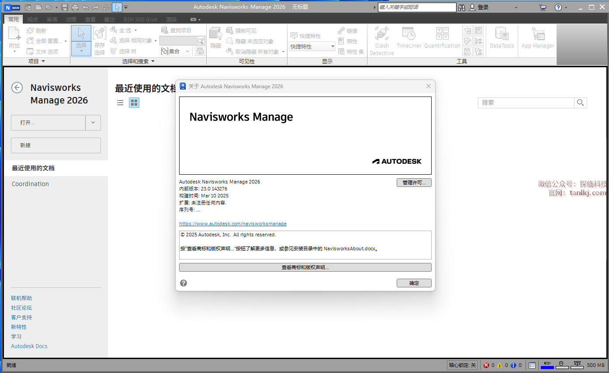Switch to the Viewpoint (视点) ribbon tab
The height and width of the screenshot is (373, 609).
[33, 19]
